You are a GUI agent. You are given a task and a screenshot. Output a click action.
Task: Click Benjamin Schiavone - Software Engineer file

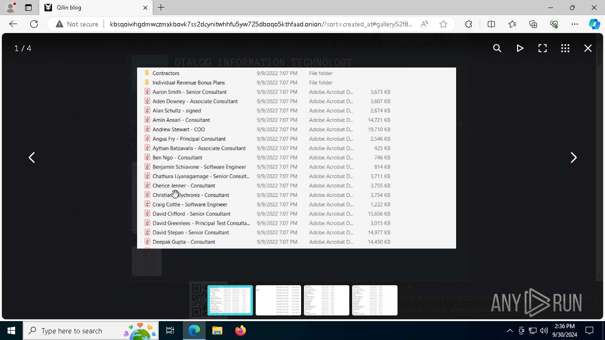click(x=296, y=167)
